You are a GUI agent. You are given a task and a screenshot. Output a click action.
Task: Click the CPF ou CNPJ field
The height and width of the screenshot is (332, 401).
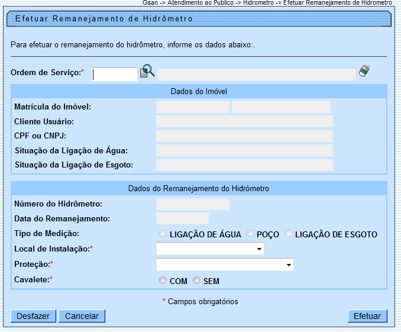pos(244,136)
